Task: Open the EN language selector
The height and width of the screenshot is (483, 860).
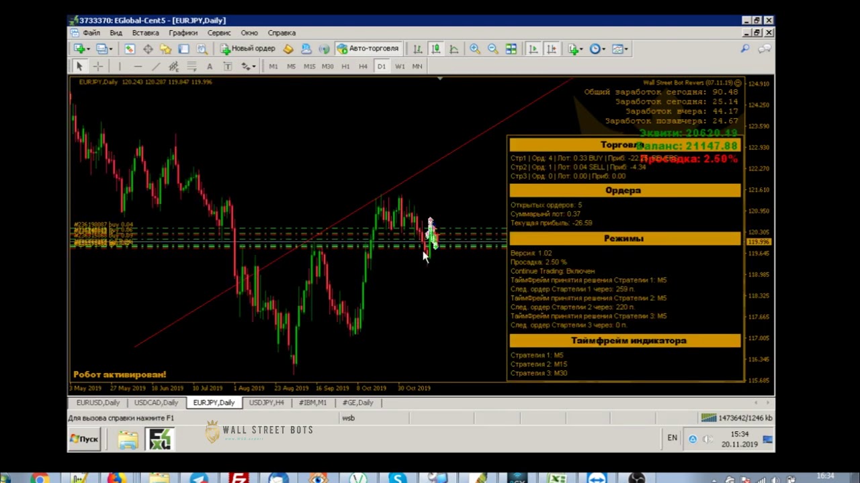Action: point(672,438)
